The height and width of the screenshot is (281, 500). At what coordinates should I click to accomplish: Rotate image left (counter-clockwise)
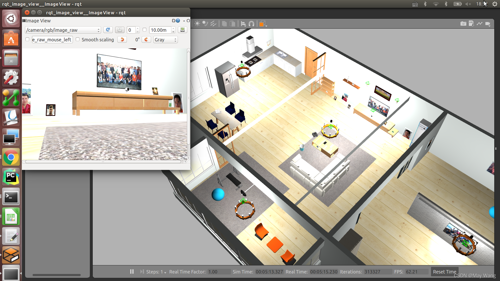tap(122, 40)
